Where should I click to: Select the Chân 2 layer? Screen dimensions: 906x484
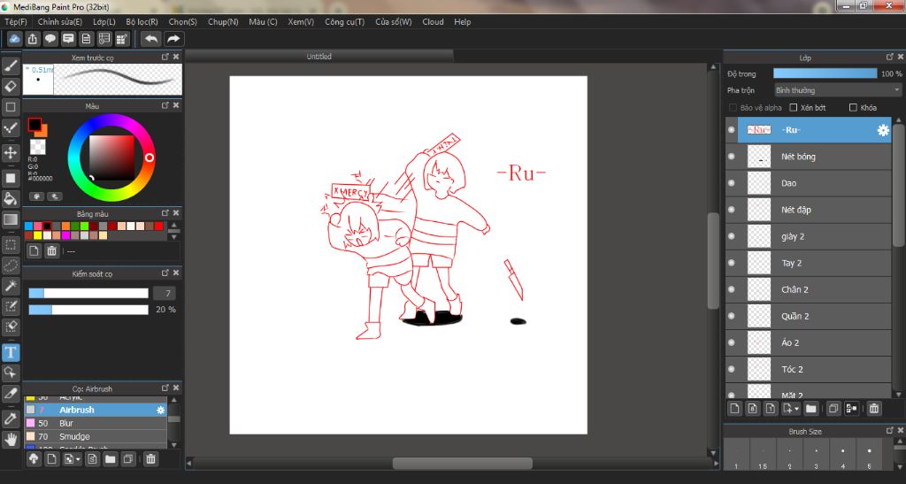pos(809,289)
